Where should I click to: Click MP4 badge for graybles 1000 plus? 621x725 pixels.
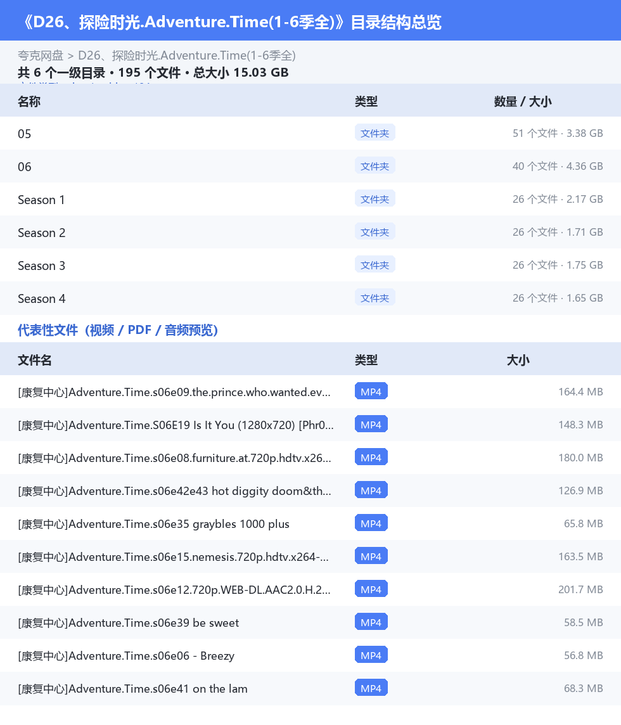371,523
